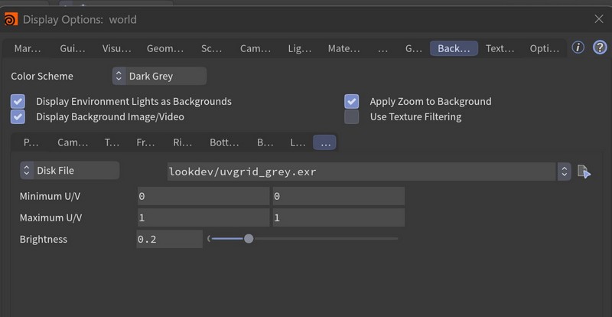Click the Houdini logo icon in title bar
The image size is (612, 317).
coord(11,19)
